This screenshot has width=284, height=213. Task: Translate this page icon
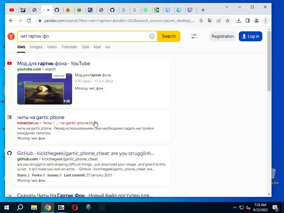pos(210,21)
